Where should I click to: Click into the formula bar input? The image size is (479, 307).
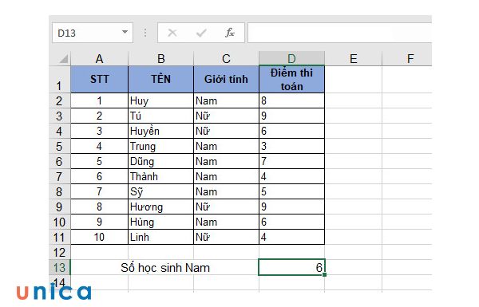click(339, 33)
